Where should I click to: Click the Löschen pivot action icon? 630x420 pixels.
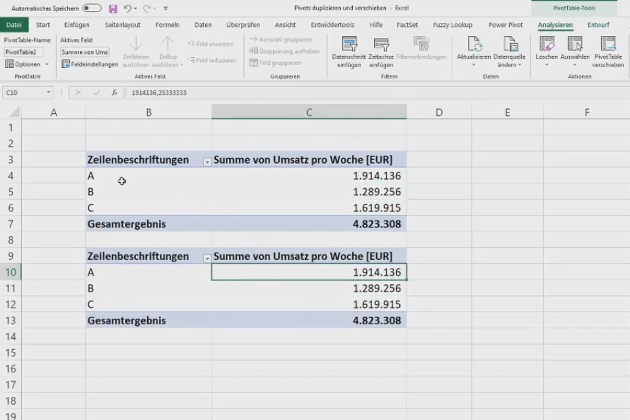tap(547, 44)
